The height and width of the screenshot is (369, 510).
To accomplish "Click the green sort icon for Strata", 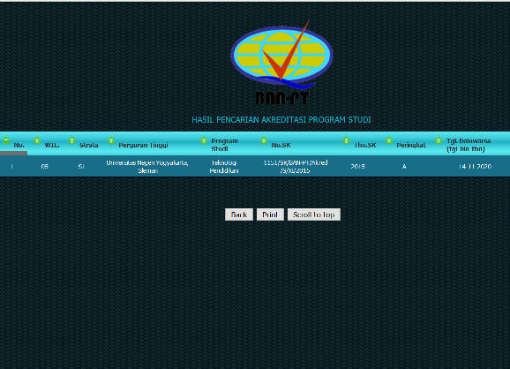I will click(x=71, y=140).
